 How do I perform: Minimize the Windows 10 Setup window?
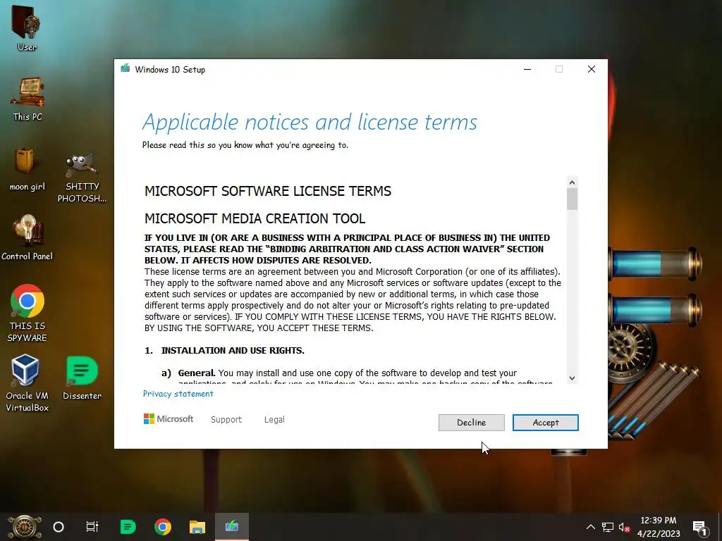(527, 70)
